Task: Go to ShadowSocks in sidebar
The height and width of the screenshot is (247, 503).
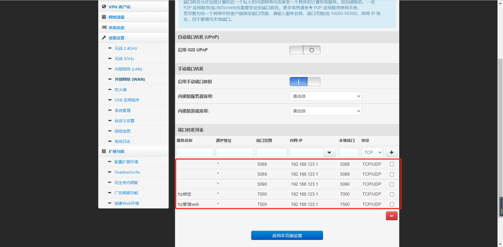Action: point(127,172)
